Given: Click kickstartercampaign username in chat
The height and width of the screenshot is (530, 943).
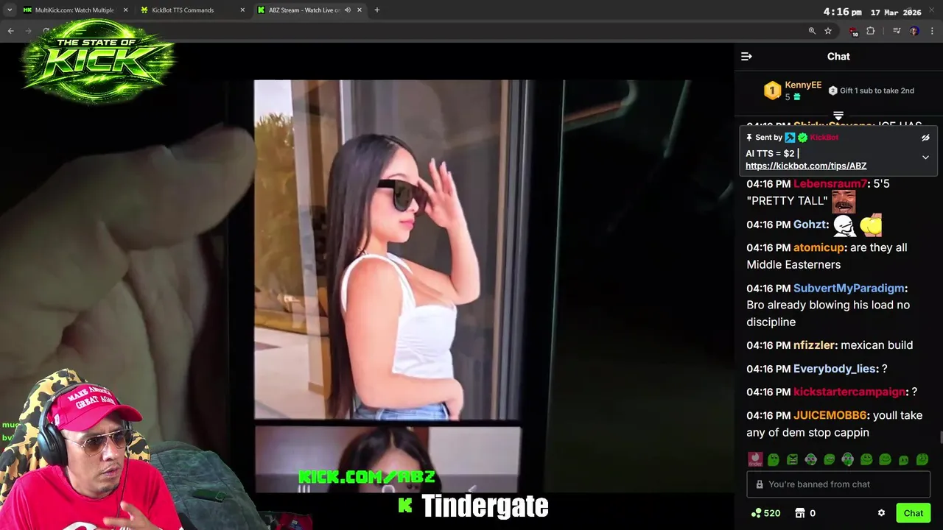Looking at the screenshot, I should 849,392.
